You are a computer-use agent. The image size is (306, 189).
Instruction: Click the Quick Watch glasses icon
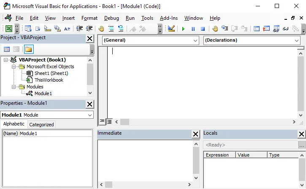point(285,29)
